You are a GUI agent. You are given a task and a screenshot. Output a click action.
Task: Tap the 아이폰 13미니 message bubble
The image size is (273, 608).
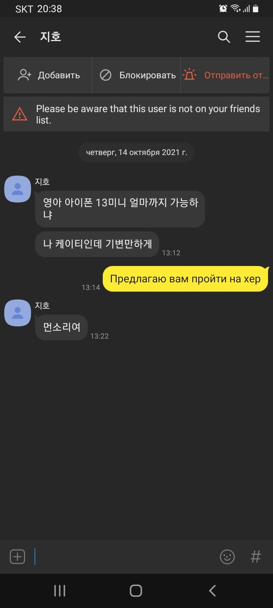pyautogui.click(x=120, y=209)
